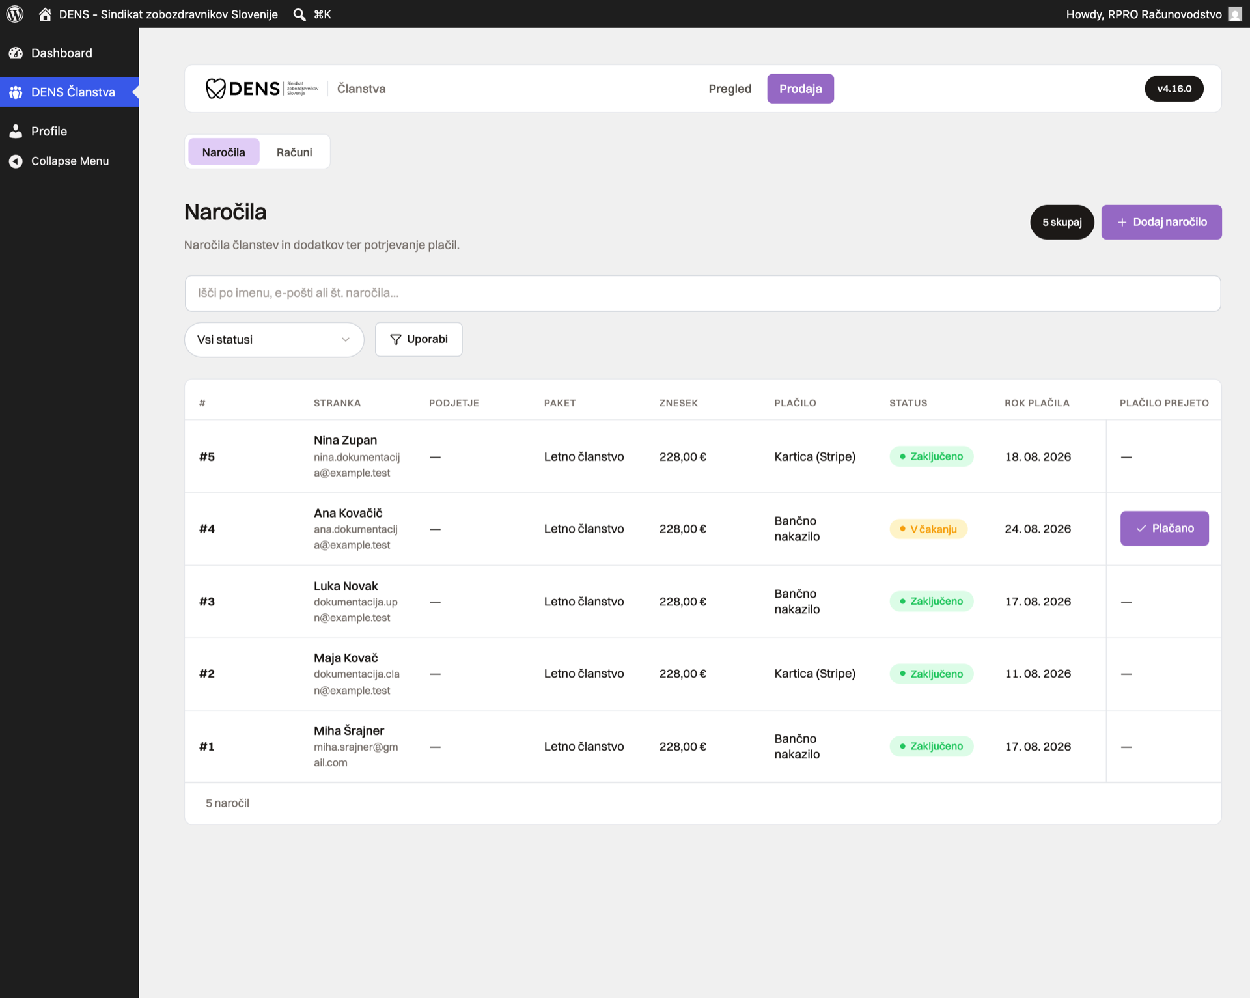Image resolution: width=1250 pixels, height=998 pixels.
Task: Open the Vsi statusi dropdown
Action: pyautogui.click(x=273, y=339)
